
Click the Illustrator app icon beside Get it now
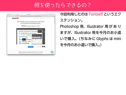click(x=43, y=47)
